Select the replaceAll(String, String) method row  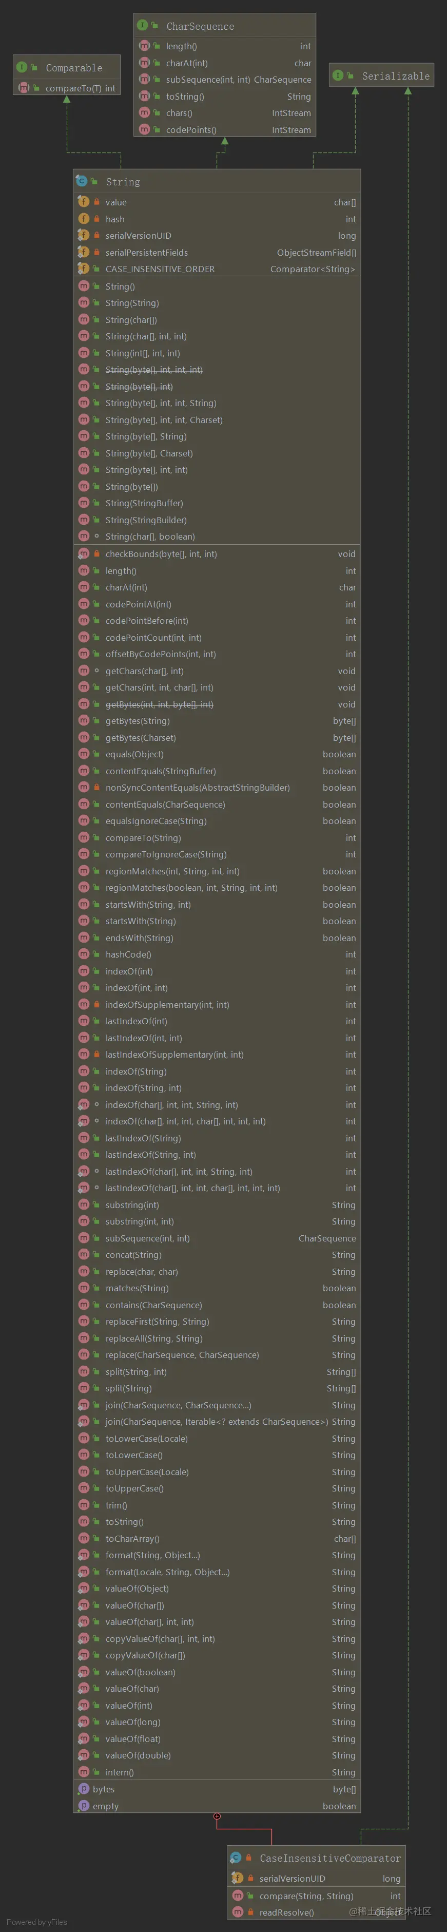point(217,1338)
